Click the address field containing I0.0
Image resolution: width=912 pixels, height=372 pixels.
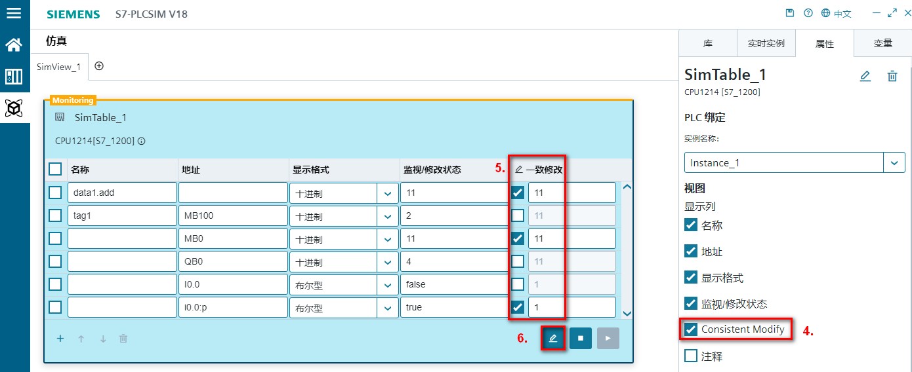[x=233, y=284]
